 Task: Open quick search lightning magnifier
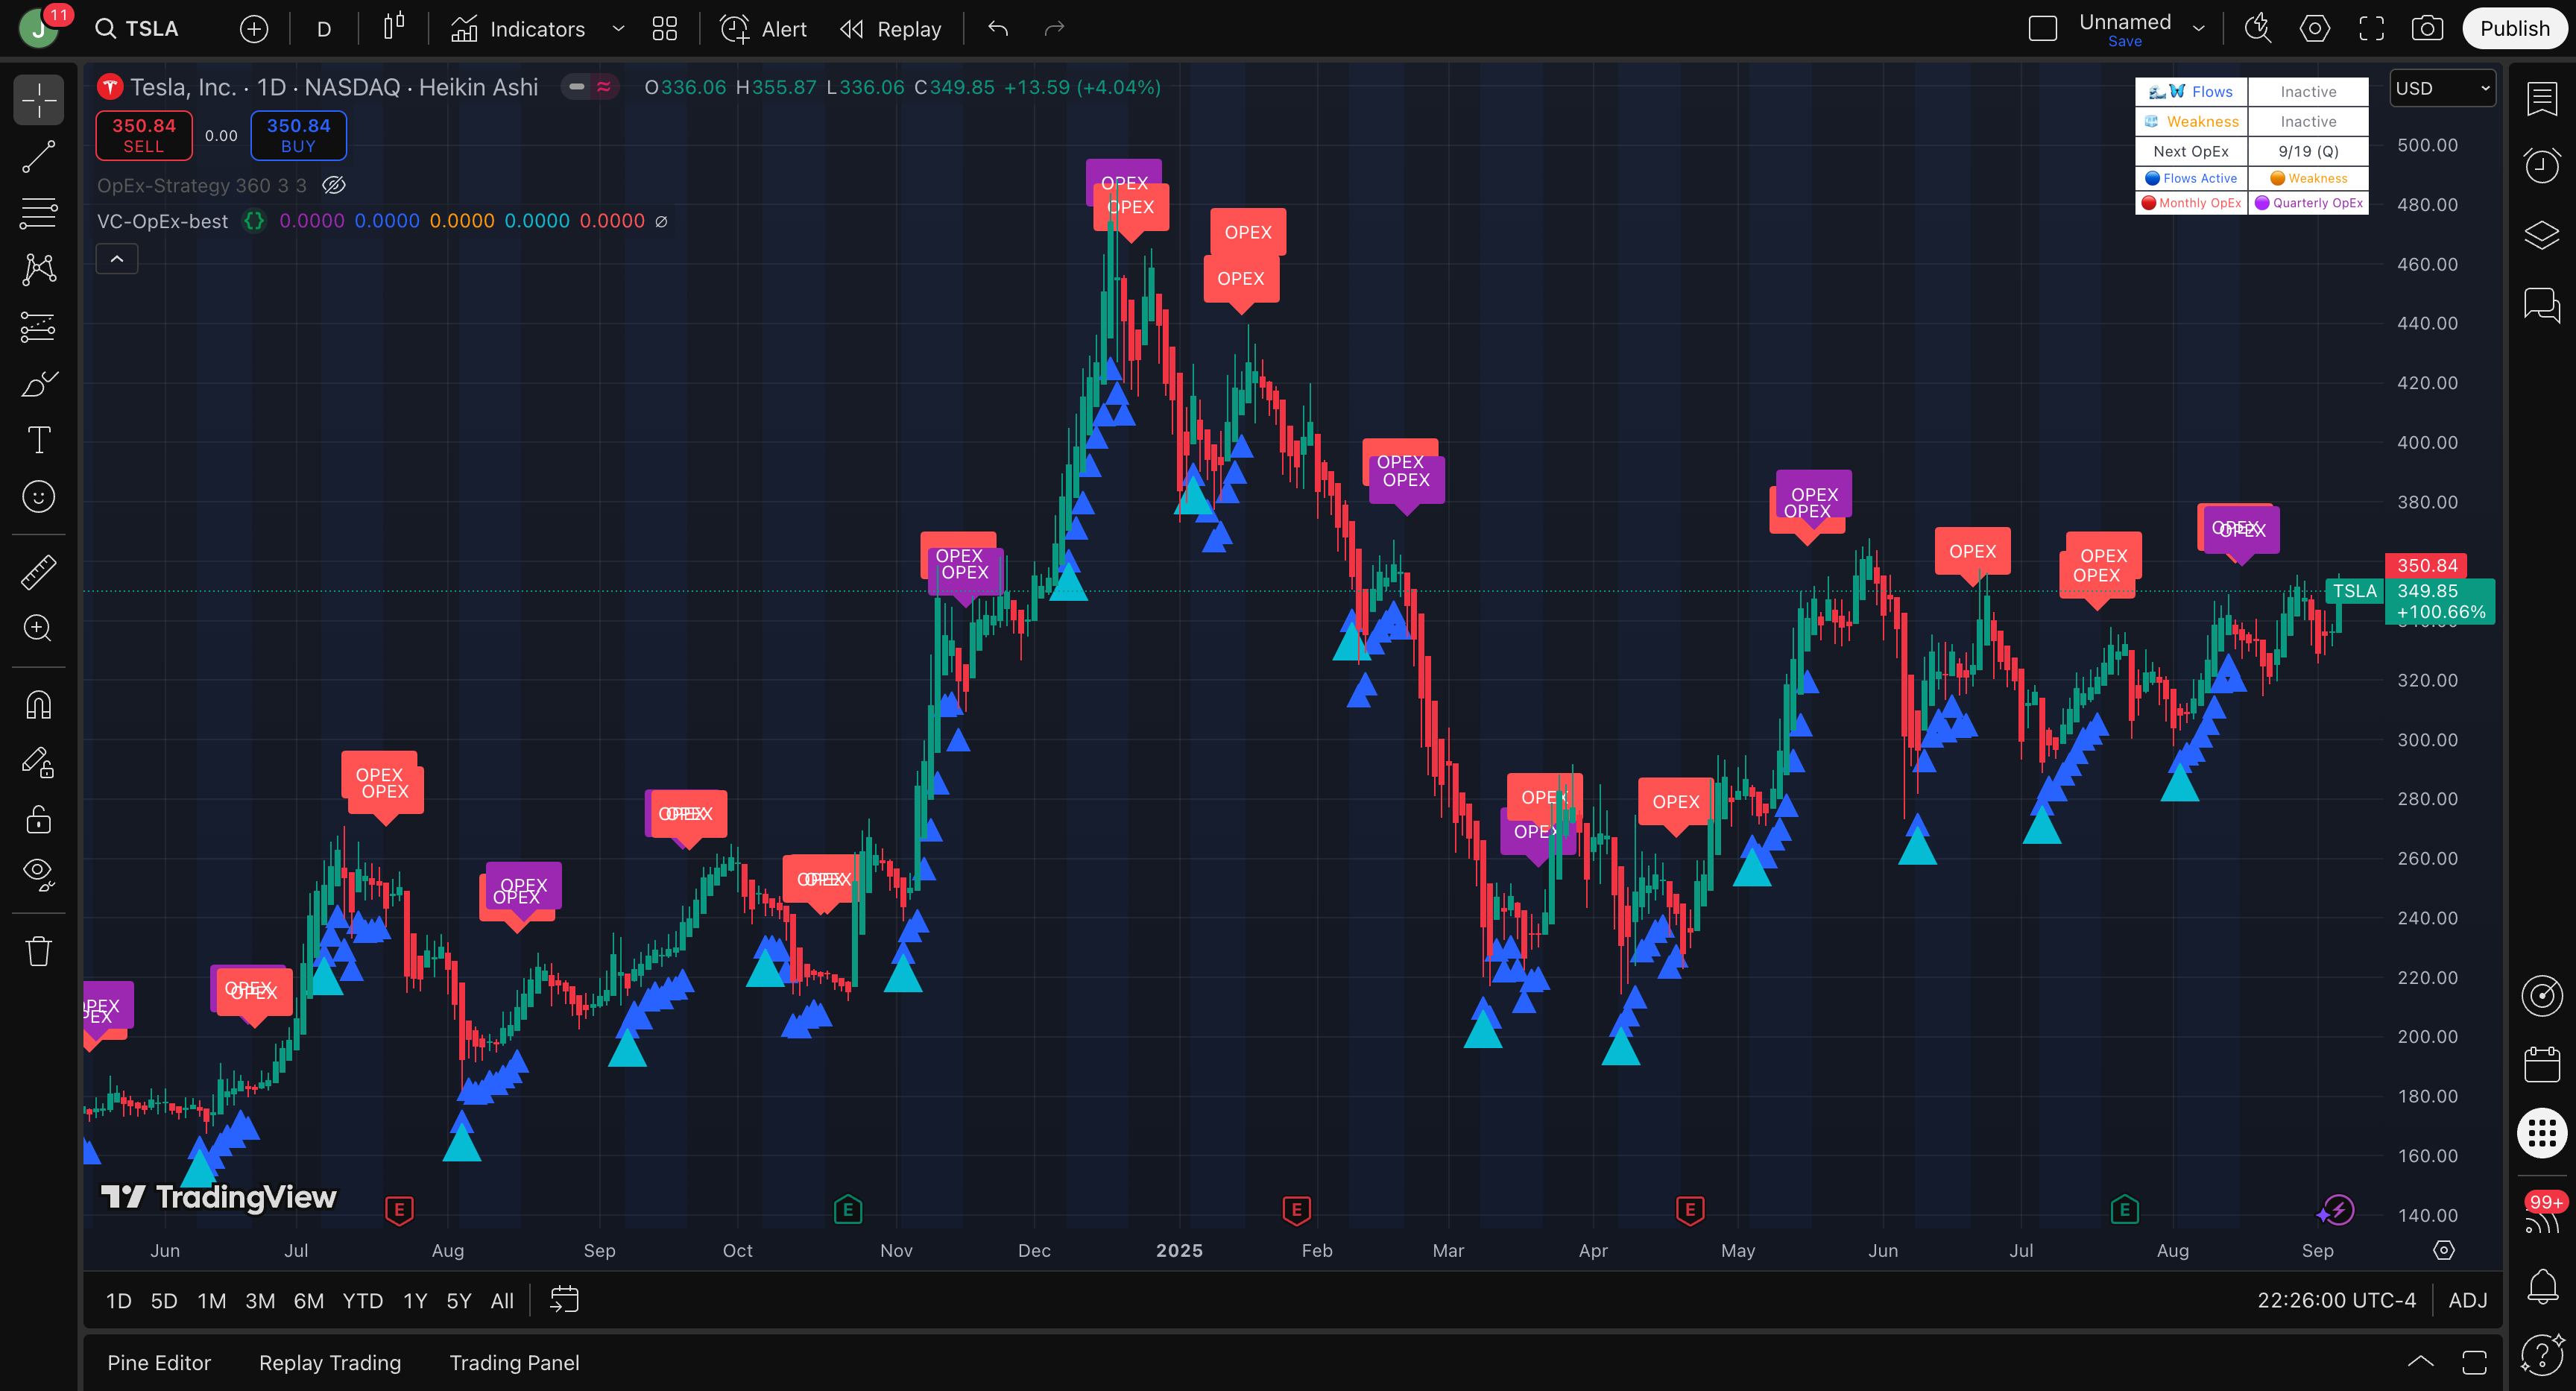[x=2258, y=29]
